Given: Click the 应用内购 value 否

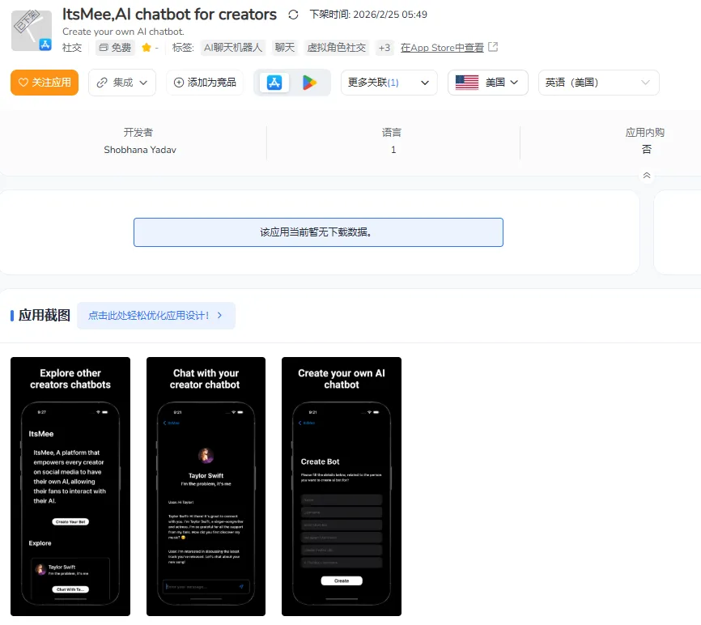Looking at the screenshot, I should point(646,150).
